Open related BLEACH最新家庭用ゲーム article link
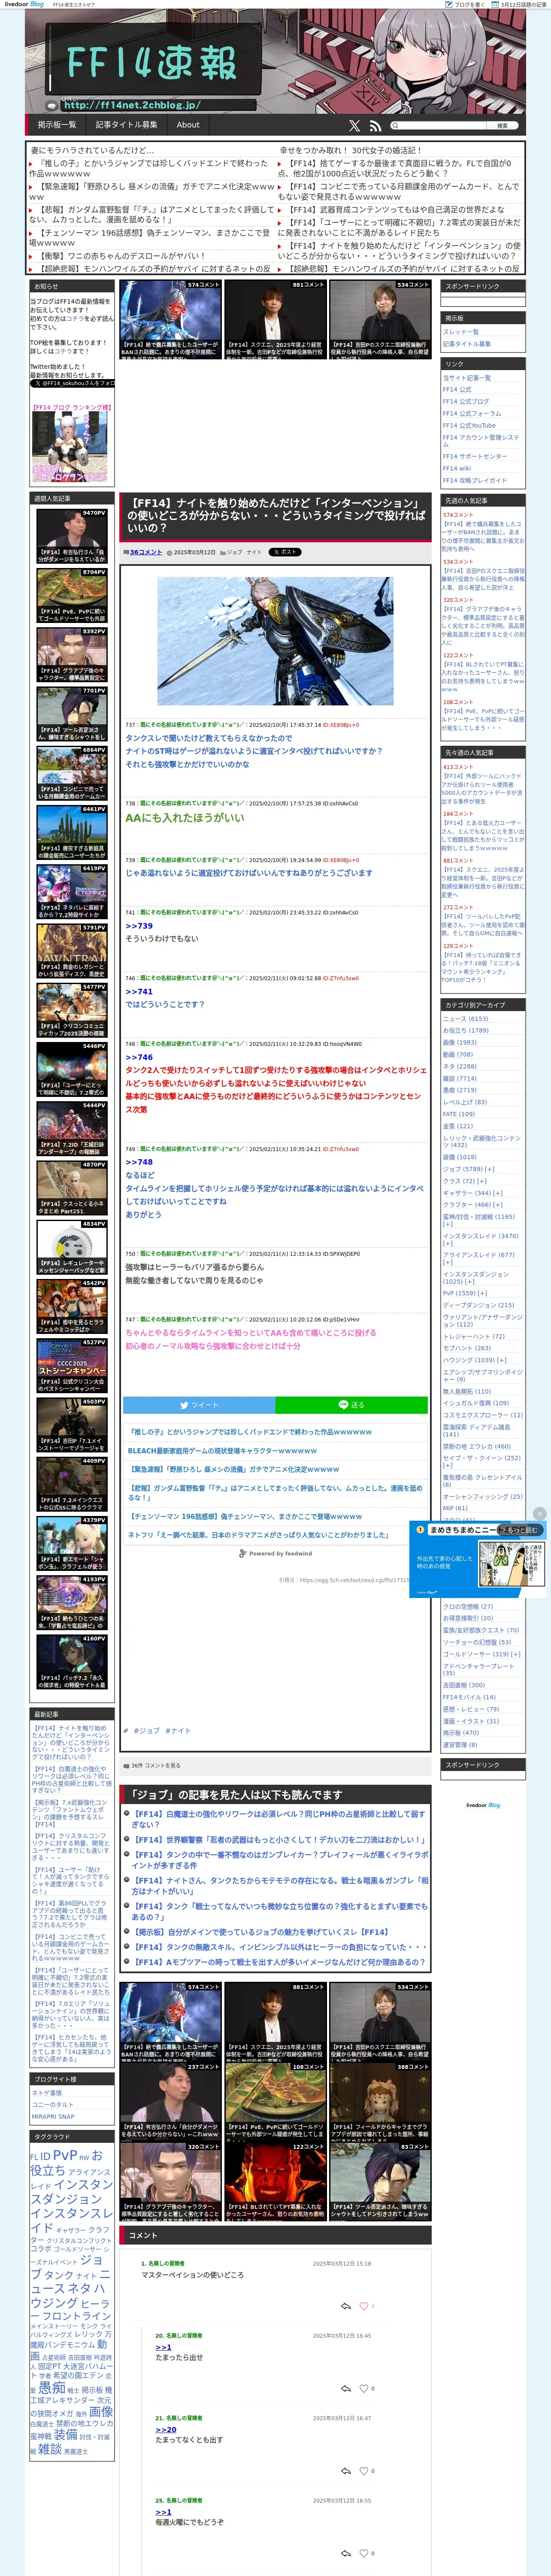Screen dimensions: 551x2576 pyautogui.click(x=222, y=1451)
